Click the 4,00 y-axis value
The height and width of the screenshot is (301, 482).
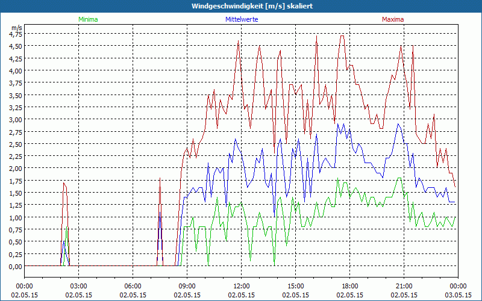[16, 71]
